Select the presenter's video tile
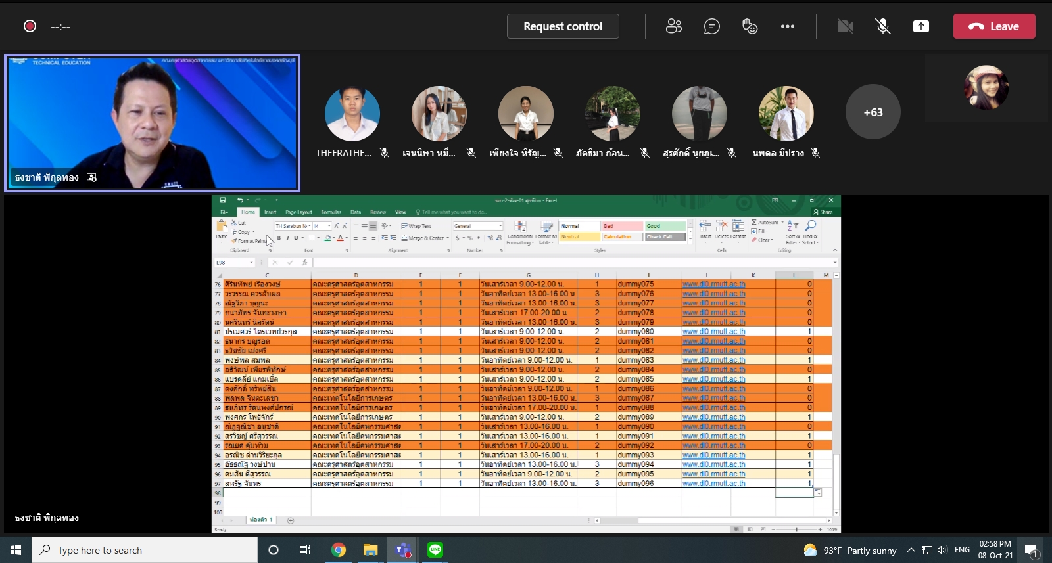1052x563 pixels. tap(153, 124)
